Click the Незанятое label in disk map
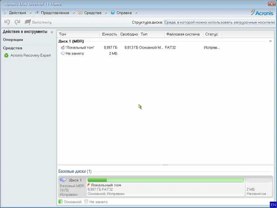The image size is (277, 208). (x=258, y=194)
